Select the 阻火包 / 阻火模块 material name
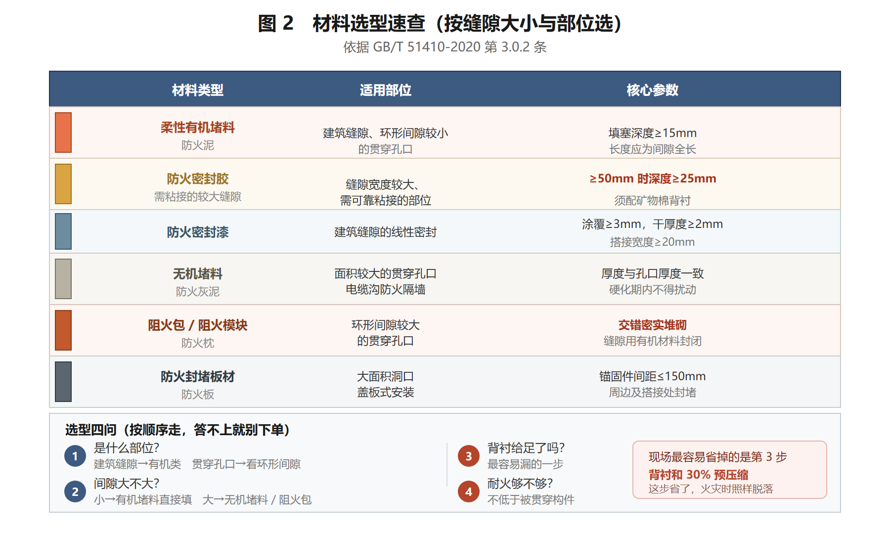The width and height of the screenshot is (890, 534). (x=198, y=325)
